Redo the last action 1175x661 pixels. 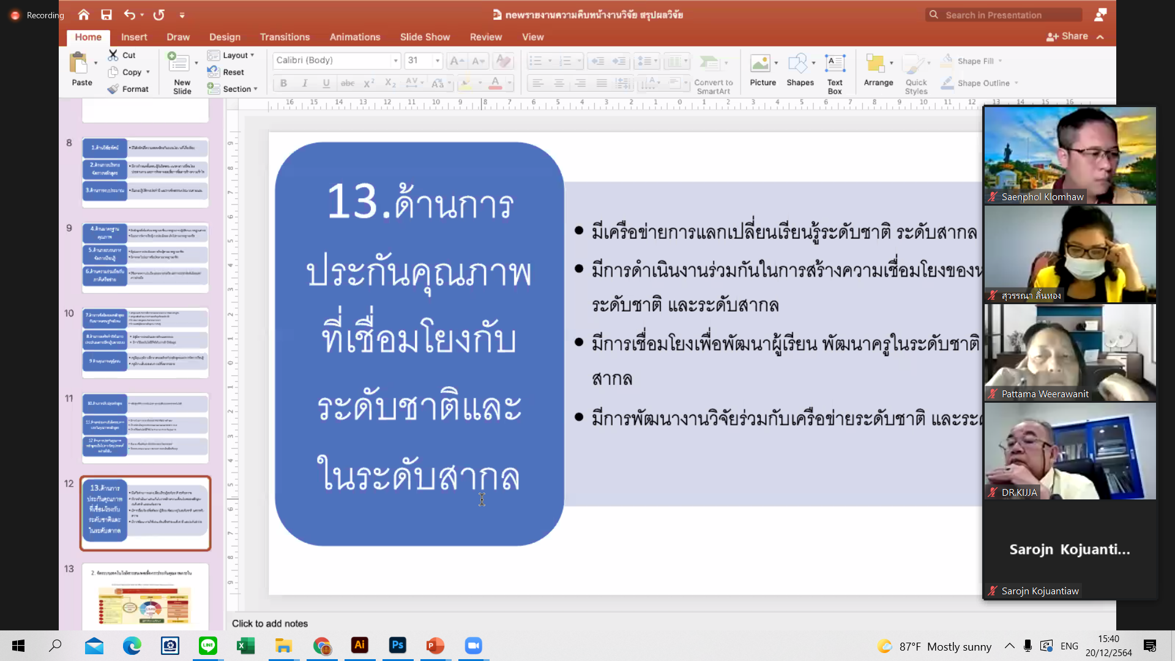pyautogui.click(x=159, y=15)
